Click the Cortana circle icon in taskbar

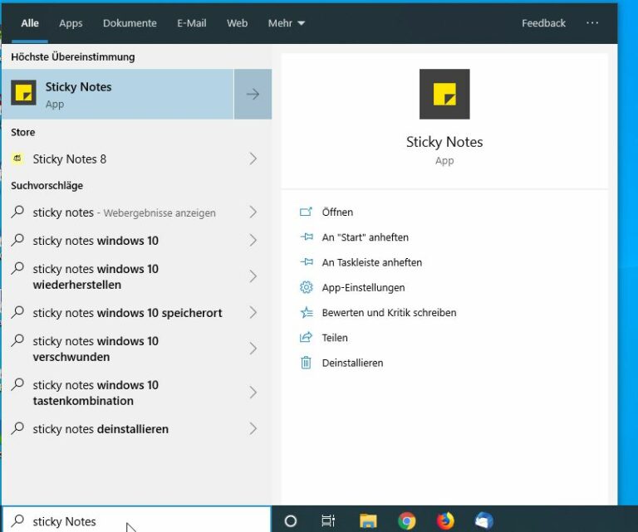[291, 520]
